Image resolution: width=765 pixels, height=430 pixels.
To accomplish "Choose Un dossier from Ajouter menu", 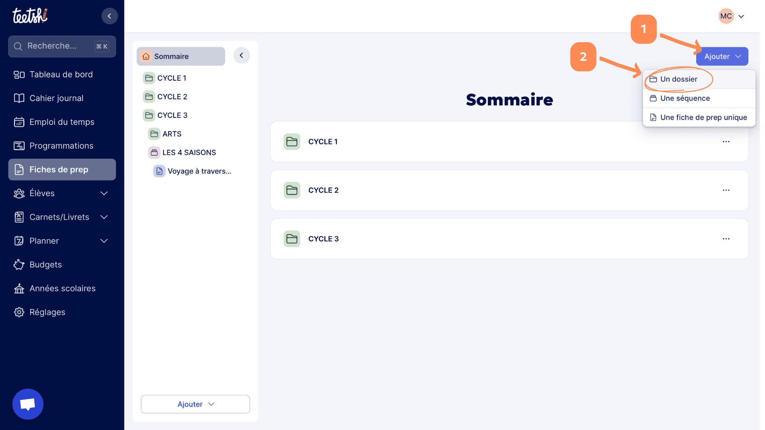I will 679,79.
